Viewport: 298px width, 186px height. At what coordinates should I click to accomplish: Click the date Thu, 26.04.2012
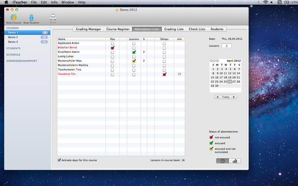(x=232, y=39)
